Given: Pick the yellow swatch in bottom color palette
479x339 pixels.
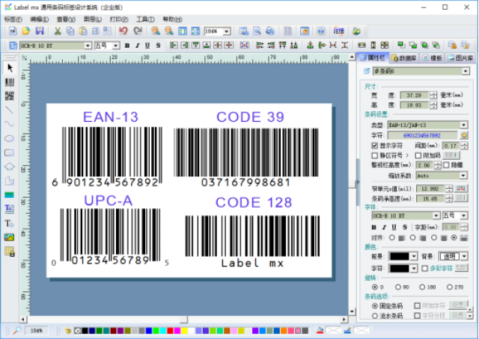Looking at the screenshot, I should (184, 331).
